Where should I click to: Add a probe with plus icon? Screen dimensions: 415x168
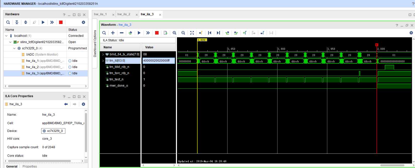pos(113,33)
